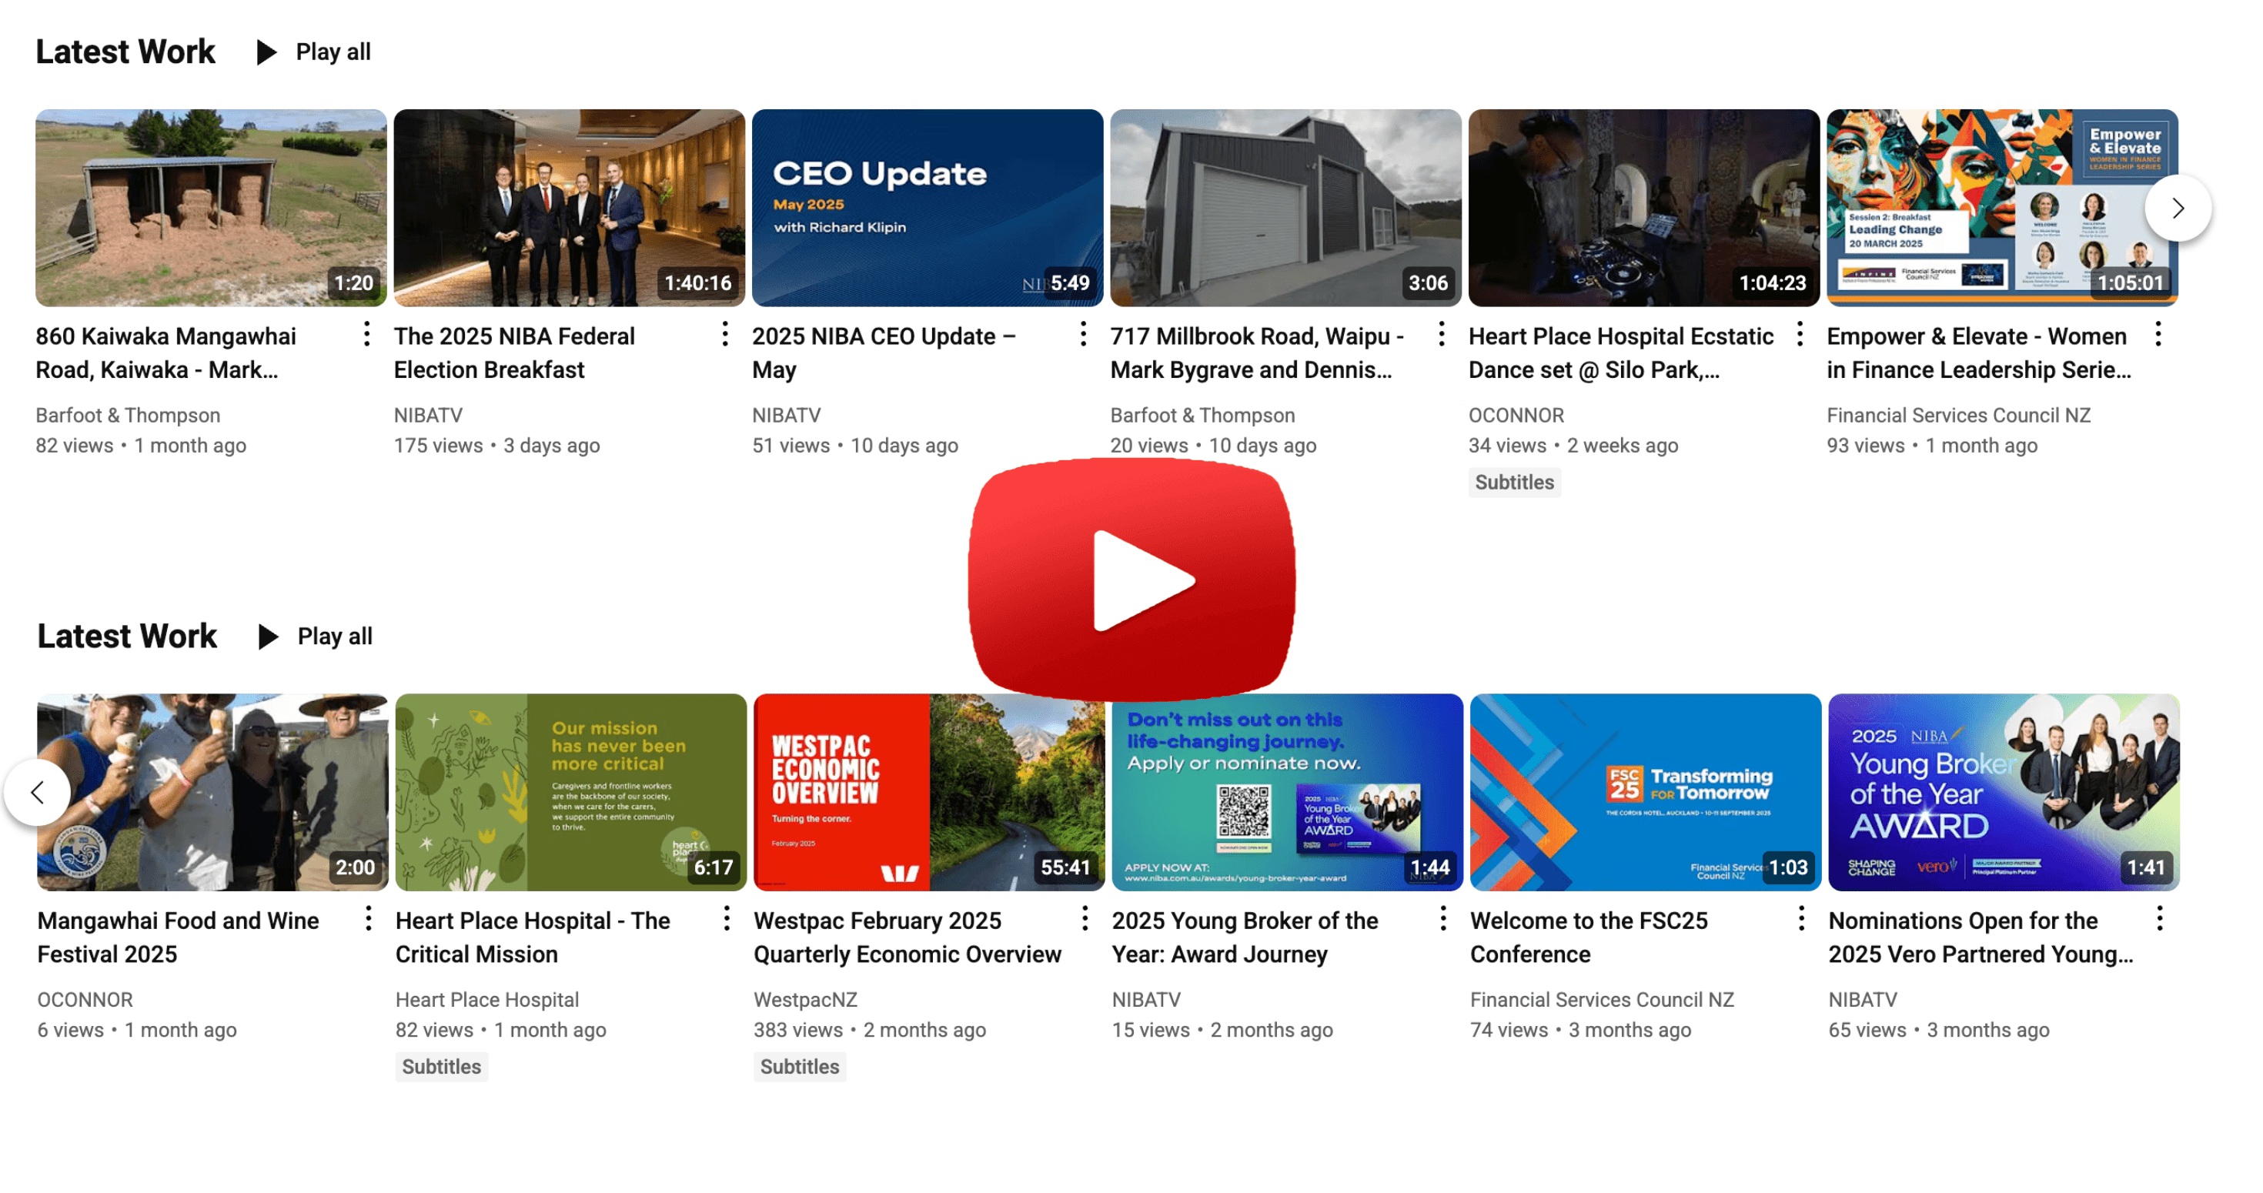Open the CEO Update May 2025 thumbnail
Image resolution: width=2263 pixels, height=1193 pixels.
click(x=927, y=207)
